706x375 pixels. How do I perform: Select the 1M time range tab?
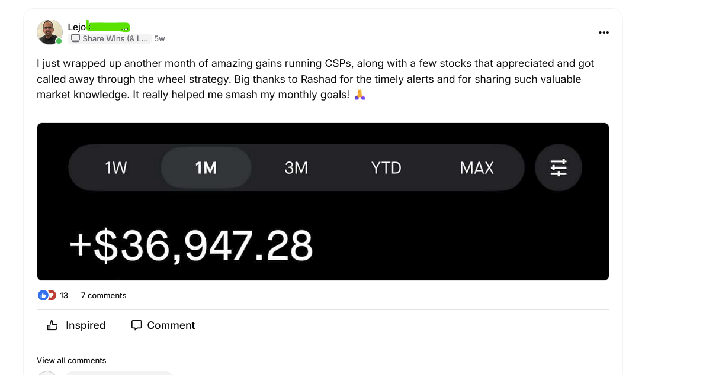(x=206, y=168)
